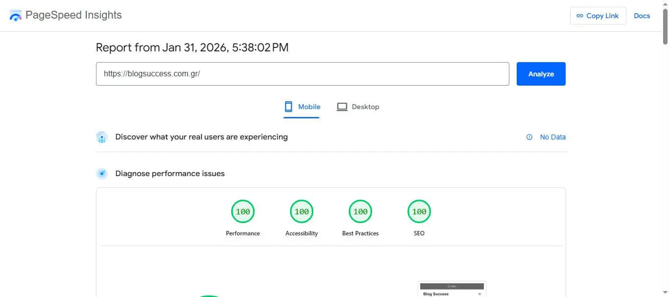Click the desktop monitor icon
Viewport: 669px width, 297px height.
tap(342, 106)
